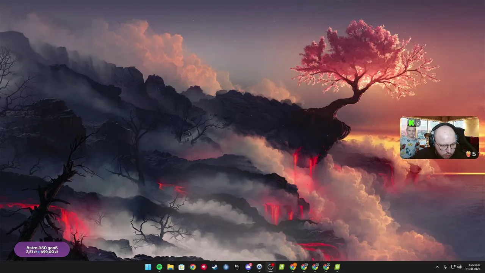
Task: Click the Astro A50 gen5 auction widget
Action: (42, 249)
